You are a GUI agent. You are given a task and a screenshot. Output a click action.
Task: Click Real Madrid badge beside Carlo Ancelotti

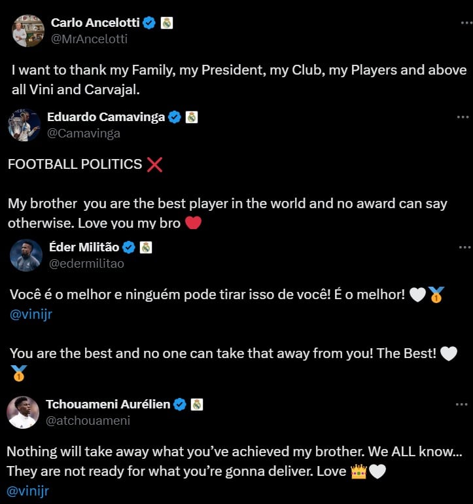167,23
